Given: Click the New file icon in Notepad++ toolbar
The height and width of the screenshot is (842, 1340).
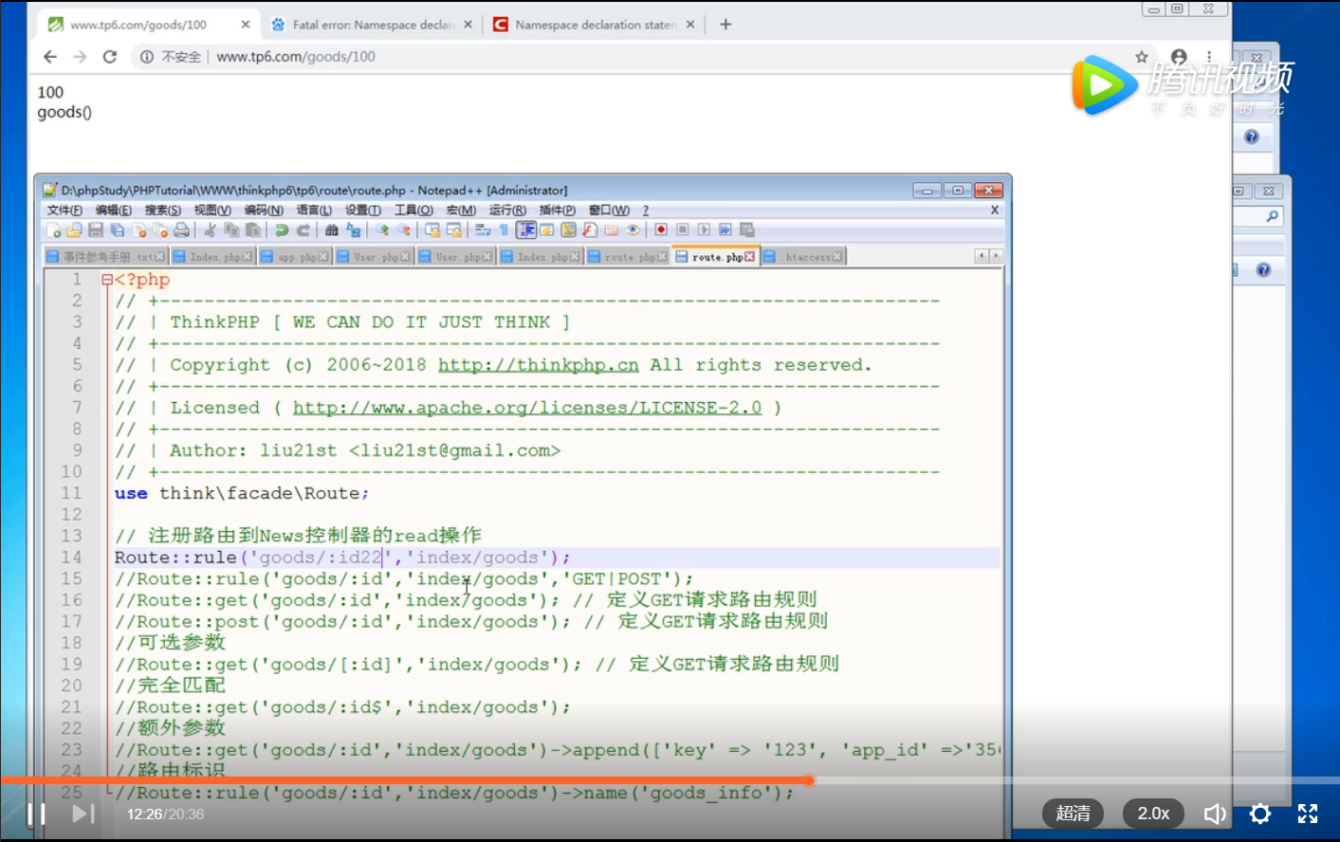Looking at the screenshot, I should pyautogui.click(x=54, y=229).
